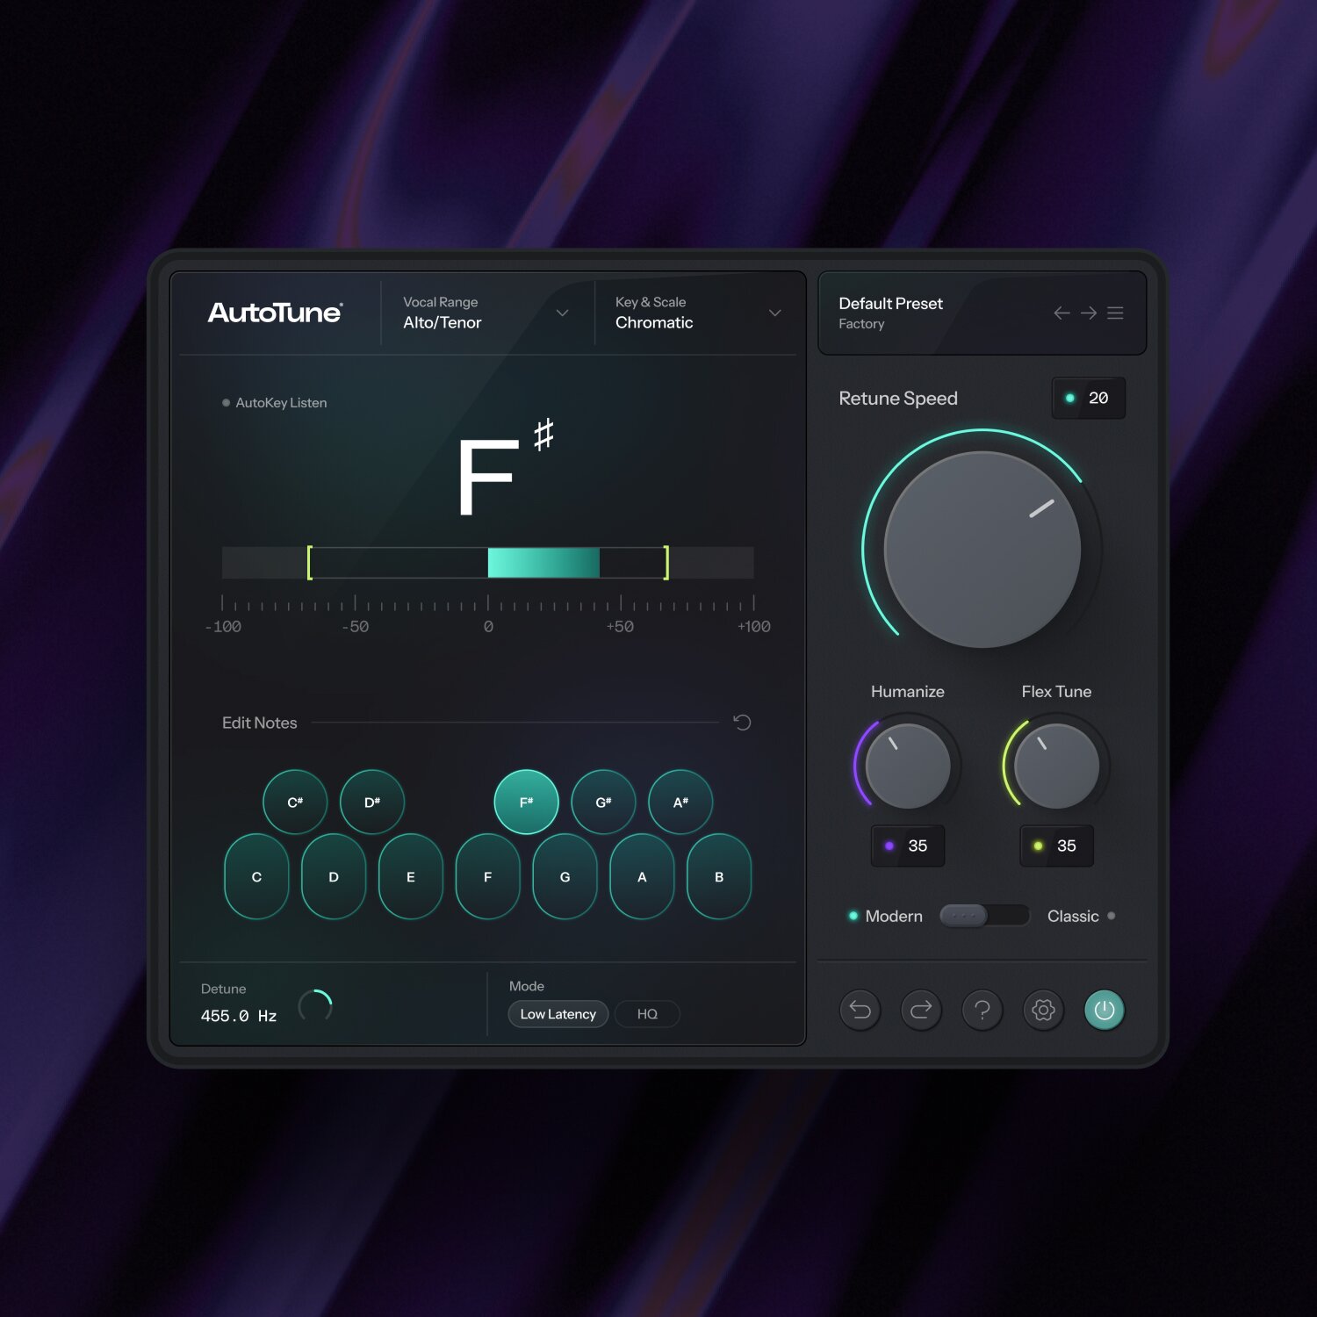Choose the Modern label

point(894,916)
